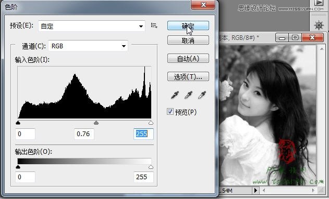This screenshot has height=199, width=329.
Task: Click the output shadow field showing 0
Action: [x=25, y=177]
